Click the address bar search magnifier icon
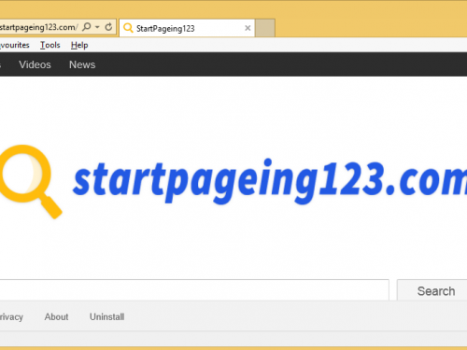This screenshot has height=350, width=467. click(87, 27)
